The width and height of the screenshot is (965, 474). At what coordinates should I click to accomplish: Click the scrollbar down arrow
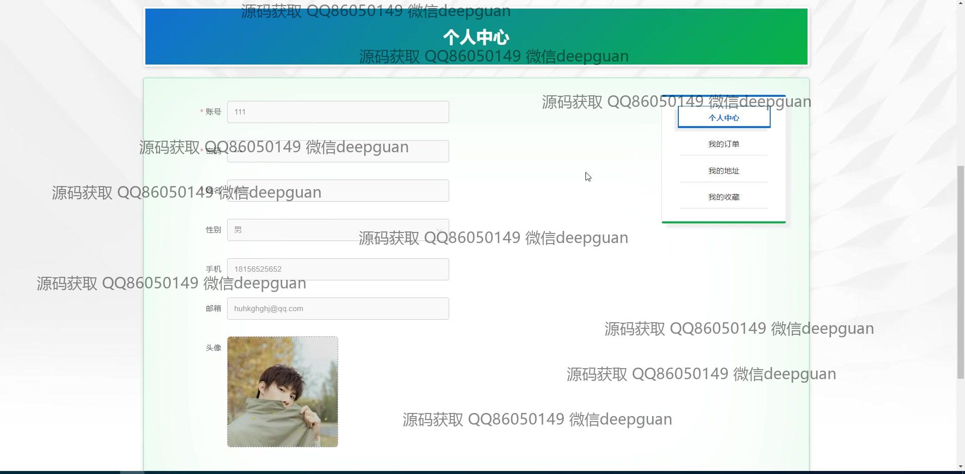pos(960,467)
